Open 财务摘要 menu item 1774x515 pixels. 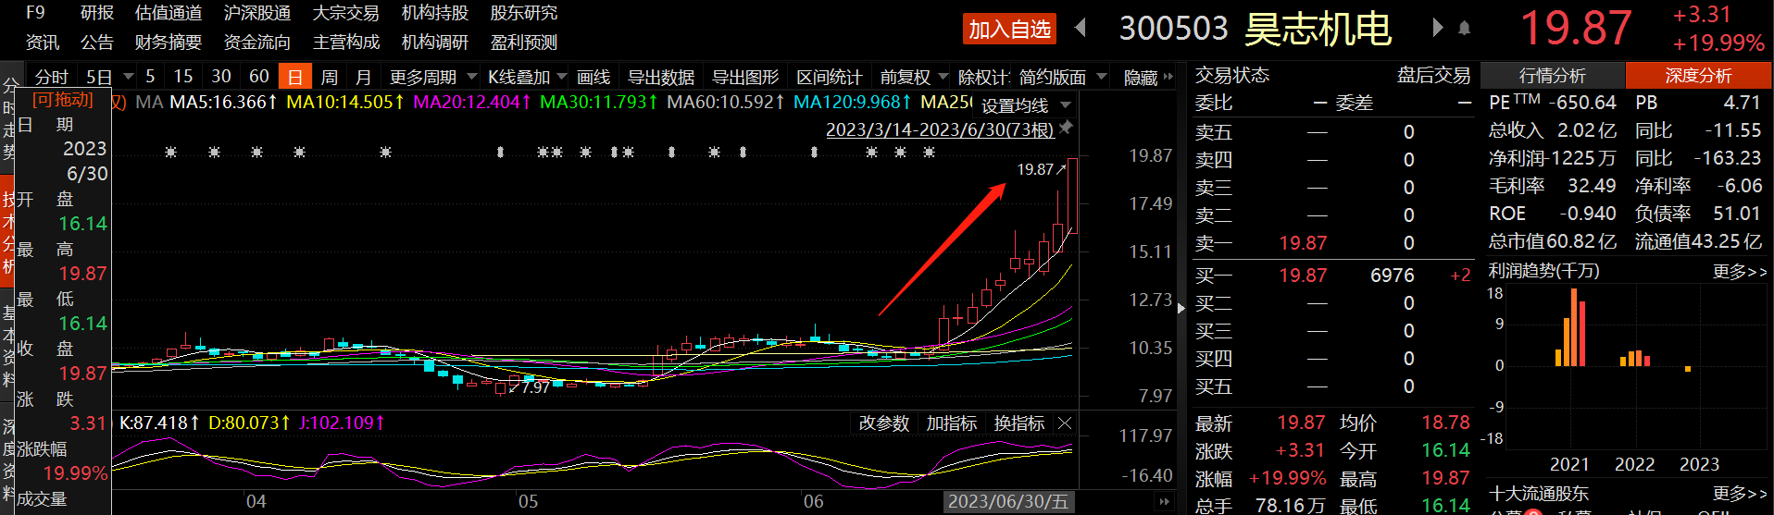(x=169, y=43)
